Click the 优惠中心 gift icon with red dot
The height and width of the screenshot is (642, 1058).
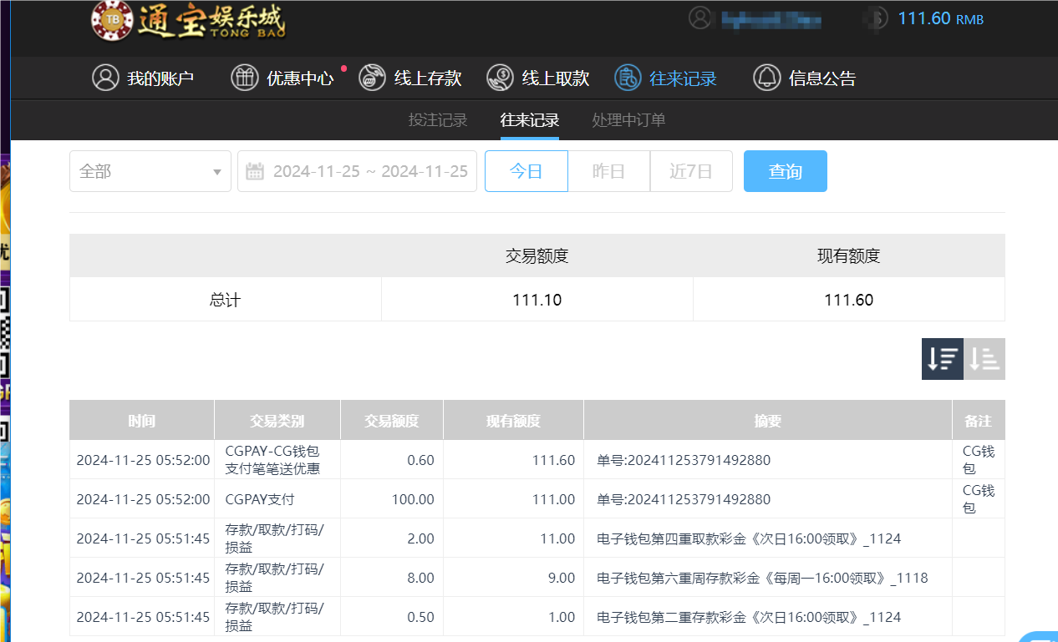[244, 78]
